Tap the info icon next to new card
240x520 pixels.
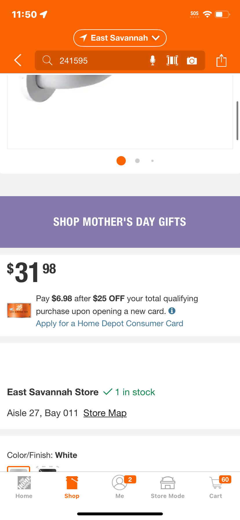172,311
